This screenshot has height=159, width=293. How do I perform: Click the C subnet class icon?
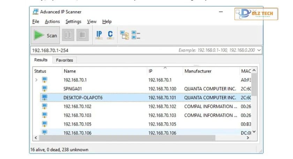tap(110, 35)
